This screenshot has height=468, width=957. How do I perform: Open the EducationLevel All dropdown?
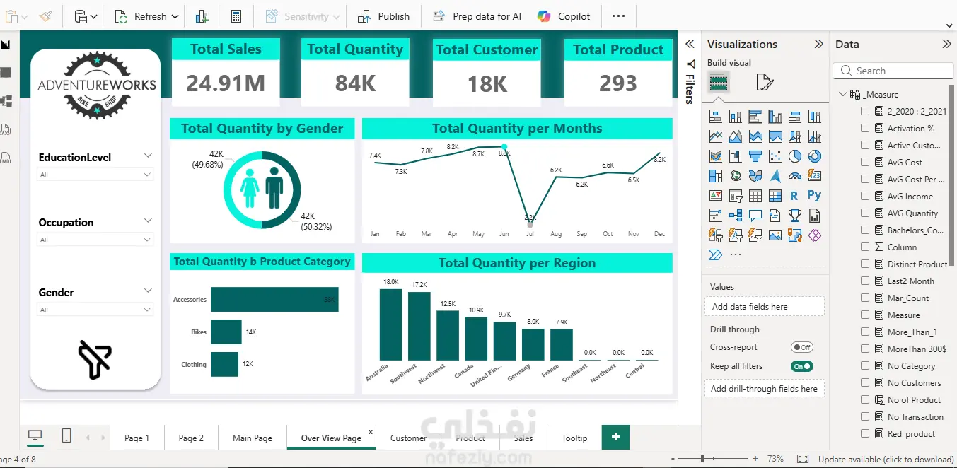point(95,175)
